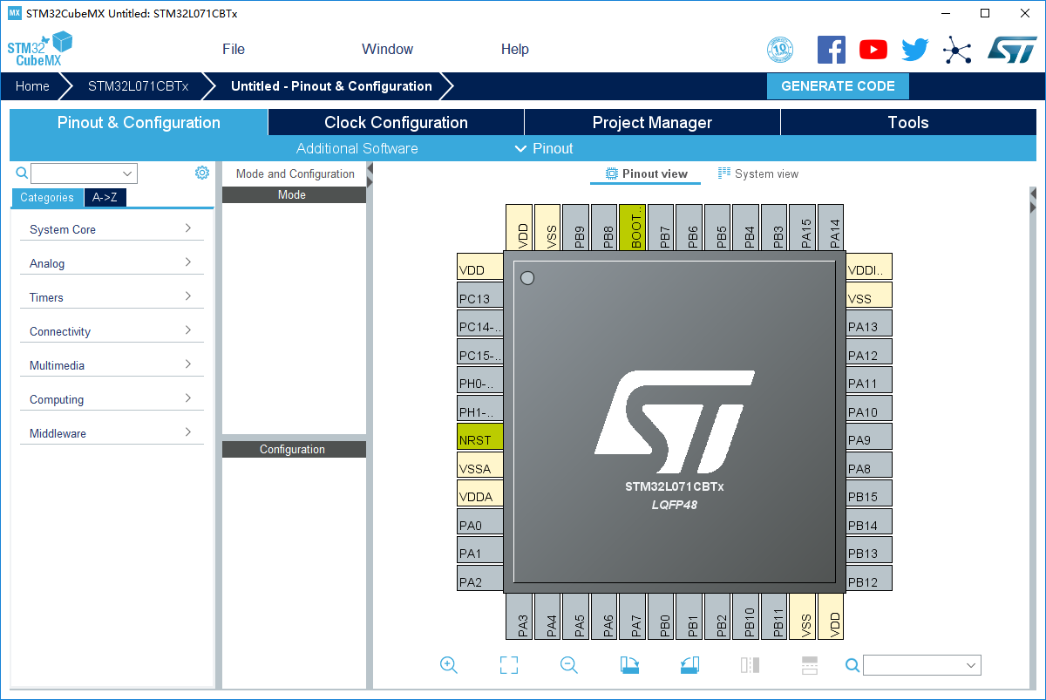This screenshot has width=1046, height=700.
Task: Open the Window menu
Action: pyautogui.click(x=388, y=49)
